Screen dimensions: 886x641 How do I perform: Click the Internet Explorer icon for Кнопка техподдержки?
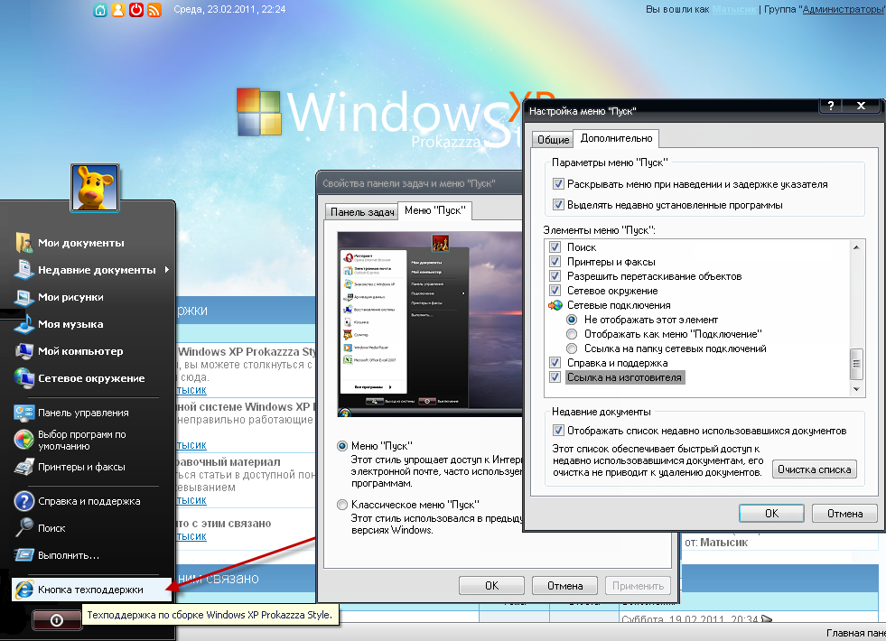pyautogui.click(x=23, y=589)
